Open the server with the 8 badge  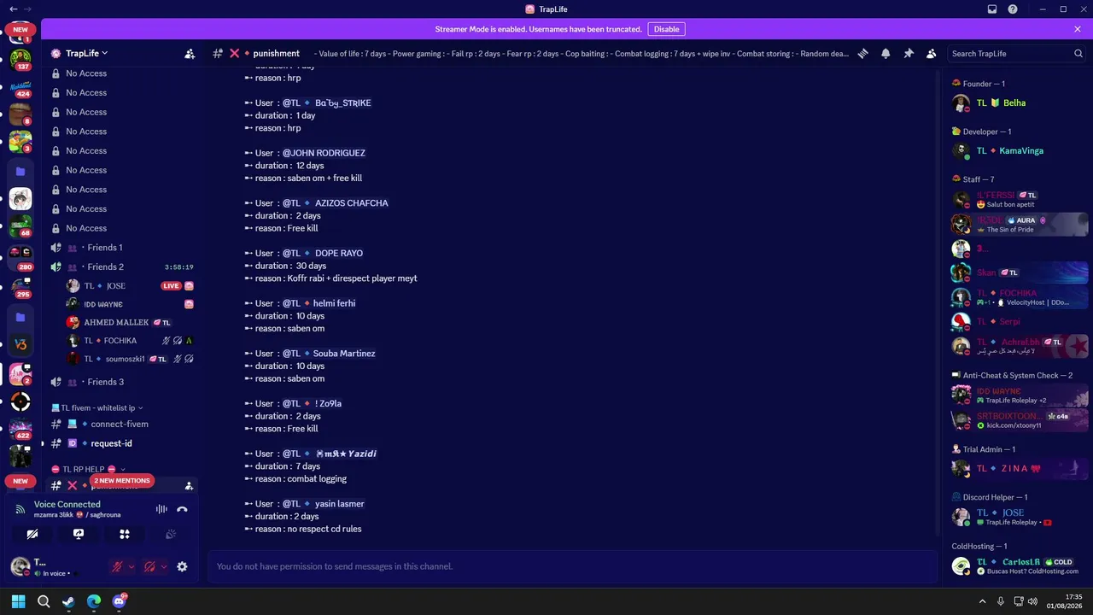(x=20, y=114)
